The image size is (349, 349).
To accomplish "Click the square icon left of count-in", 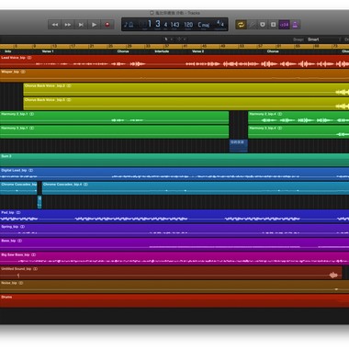I will 274,25.
